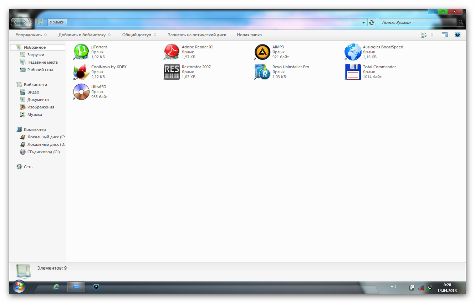Launch Internet Explorer from the taskbar
This screenshot has width=475, height=303.
click(56, 287)
